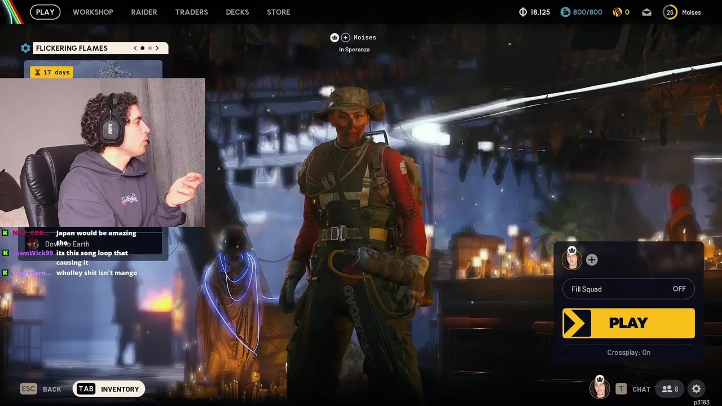
Task: Switch to the WORKSHOP tab
Action: coord(93,12)
